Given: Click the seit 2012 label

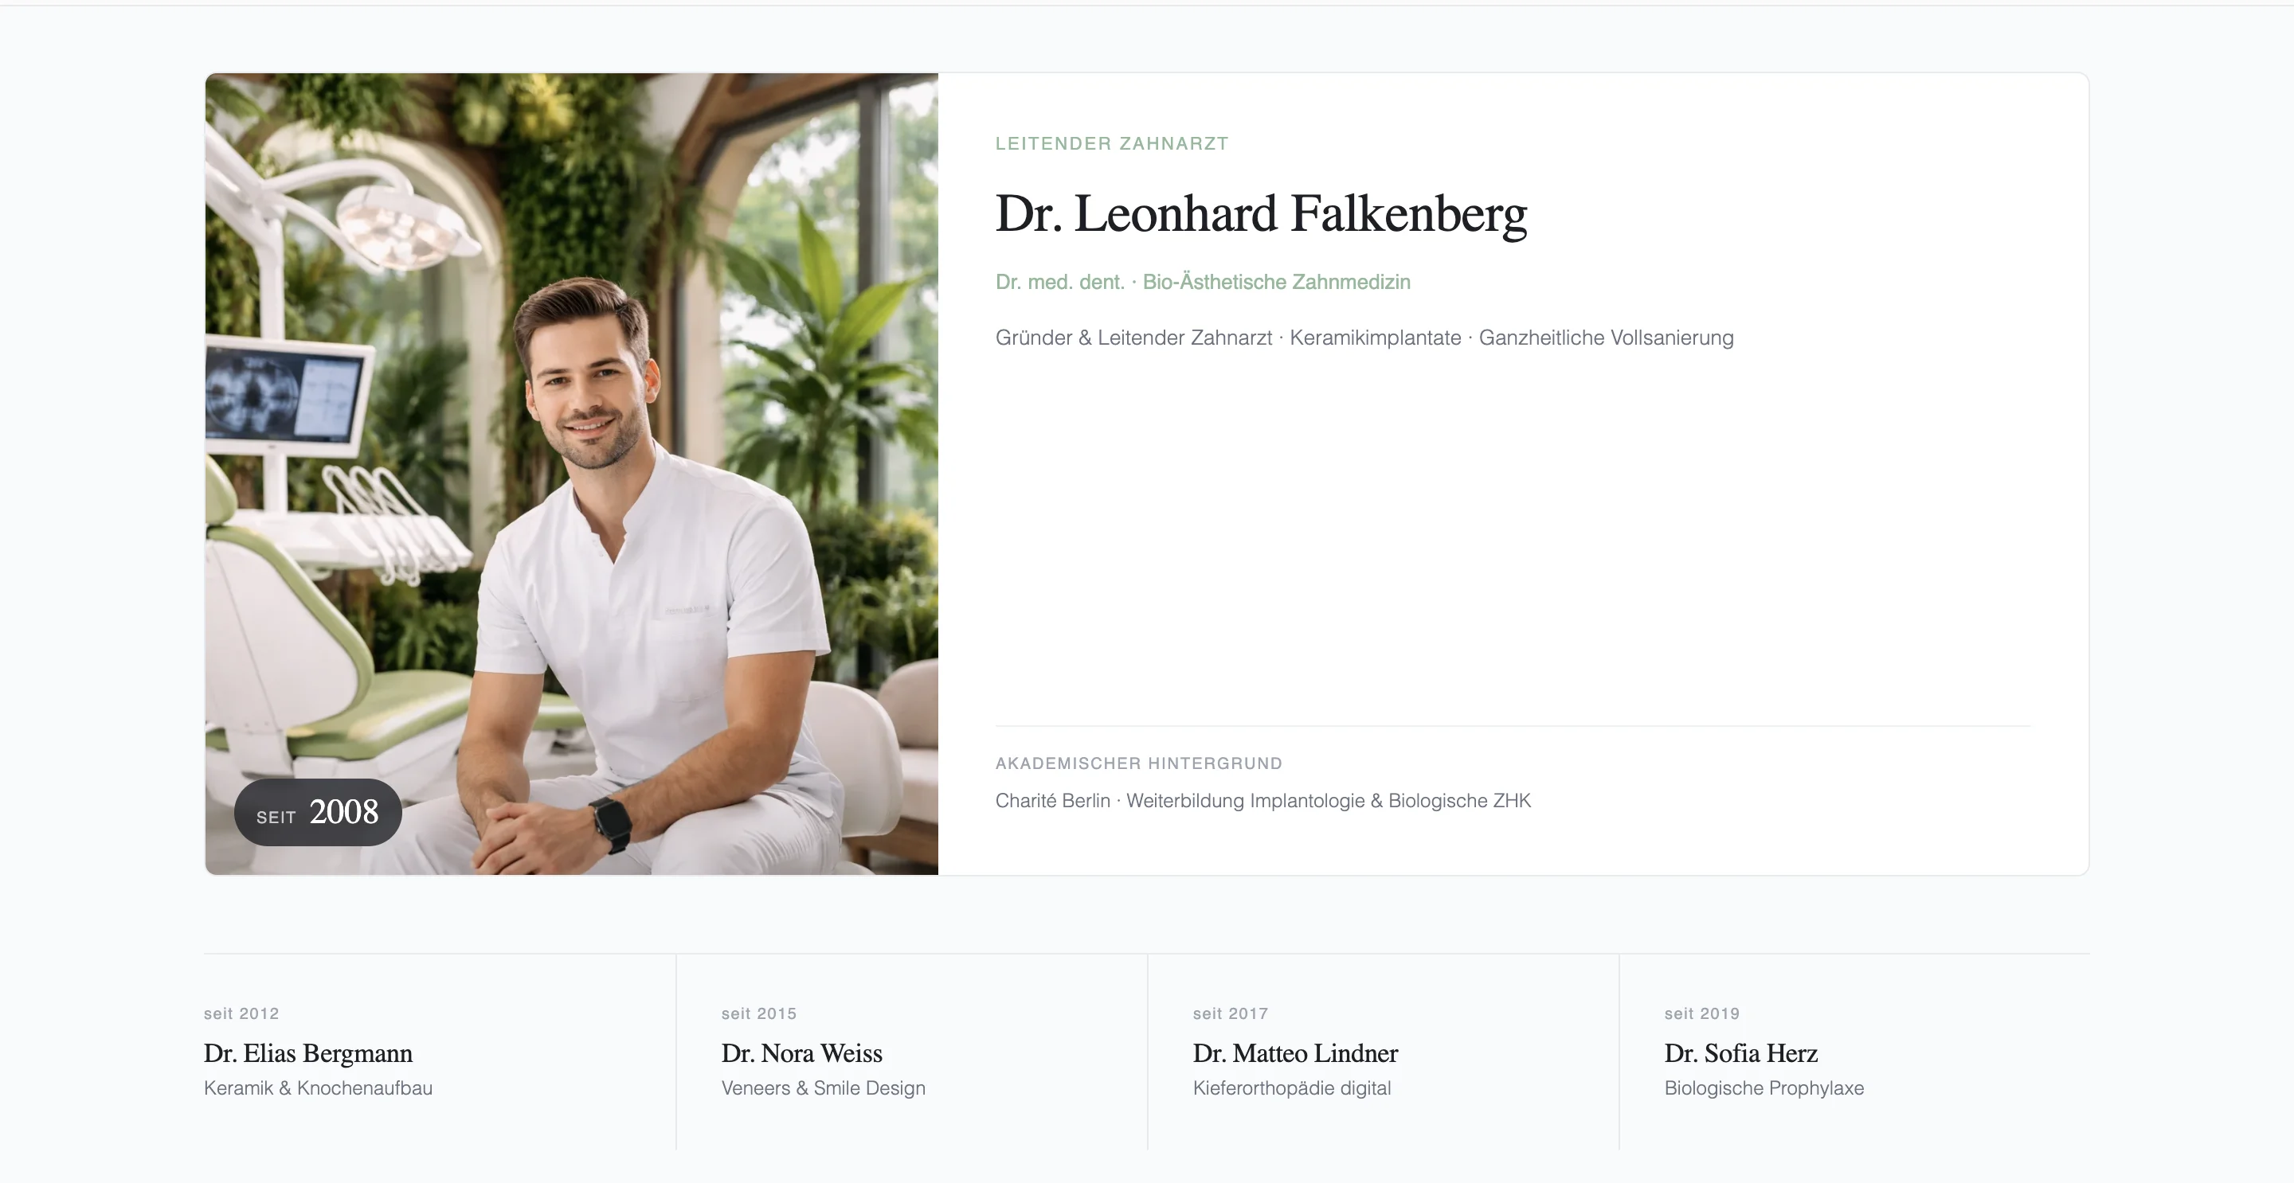Looking at the screenshot, I should 241,1013.
